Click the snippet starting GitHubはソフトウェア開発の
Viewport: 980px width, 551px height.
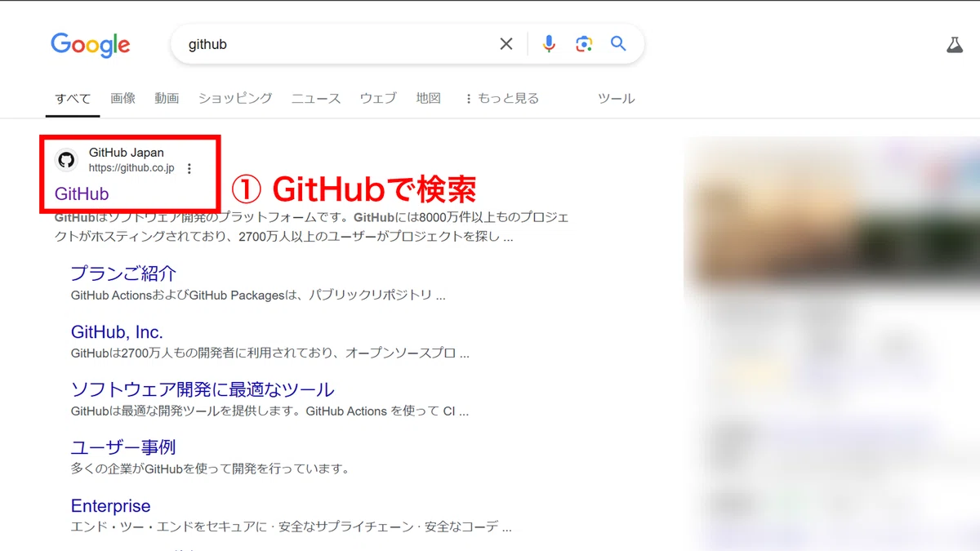tap(312, 228)
